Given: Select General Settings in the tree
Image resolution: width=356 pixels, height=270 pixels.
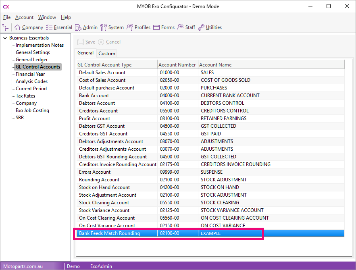Looking at the screenshot, I should click(x=33, y=52).
